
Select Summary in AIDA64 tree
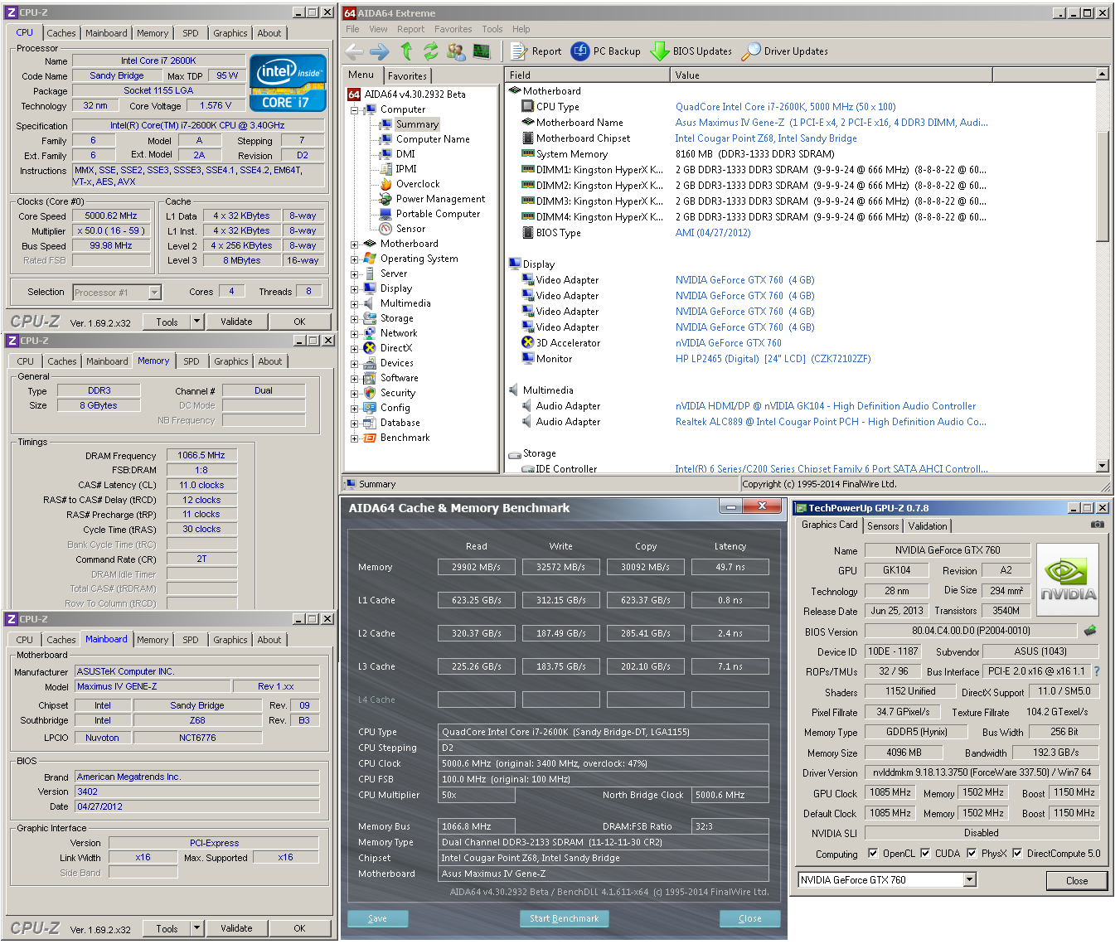[x=417, y=124]
